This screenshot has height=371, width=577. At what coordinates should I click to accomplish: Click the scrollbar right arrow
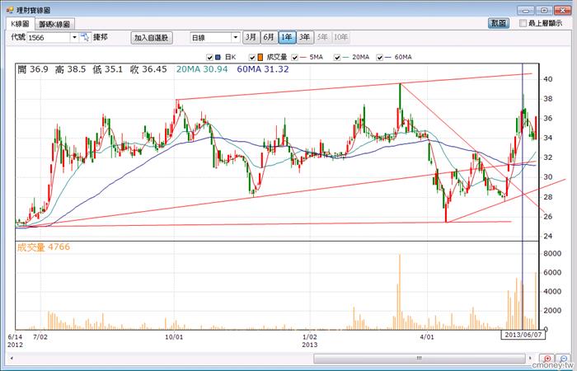(x=530, y=358)
